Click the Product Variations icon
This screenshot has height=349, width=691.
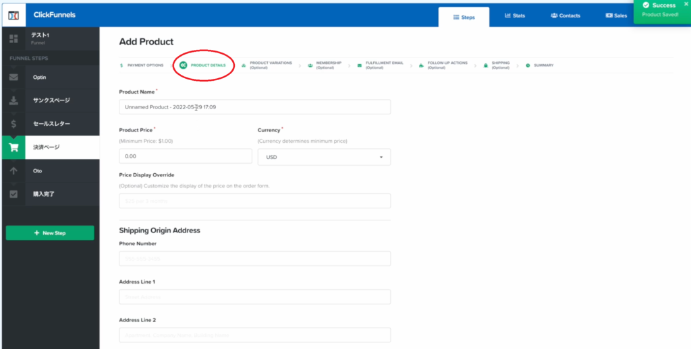(x=244, y=65)
